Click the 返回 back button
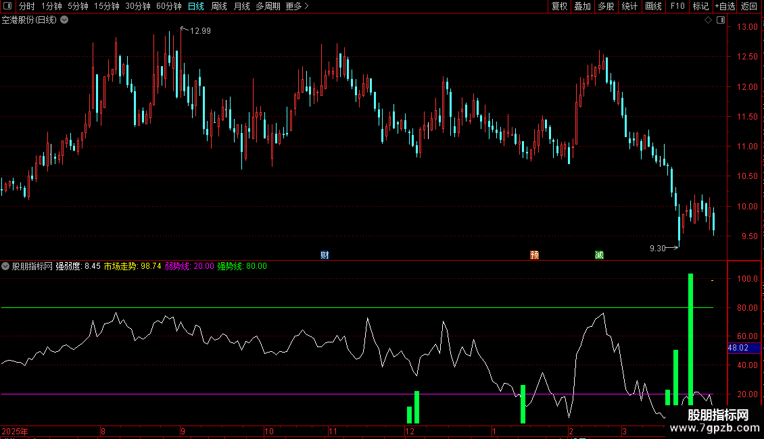The image size is (764, 439). (749, 7)
